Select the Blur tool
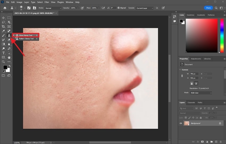 [9, 44]
